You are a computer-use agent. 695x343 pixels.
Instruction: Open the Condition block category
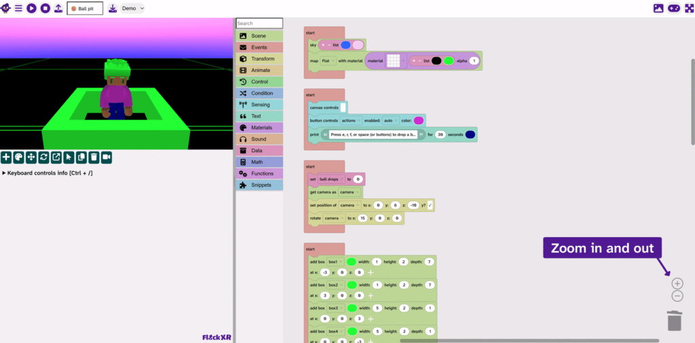click(259, 94)
